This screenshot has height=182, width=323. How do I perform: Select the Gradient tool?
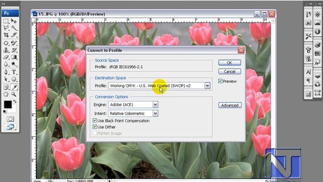point(14,57)
